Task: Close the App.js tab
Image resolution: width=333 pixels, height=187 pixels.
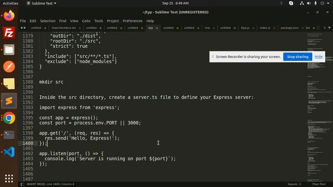Action: click(x=253, y=28)
